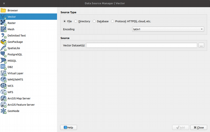Choose the GeoPackage icon in sidebar
This screenshot has width=210, height=132.
coord(3,42)
